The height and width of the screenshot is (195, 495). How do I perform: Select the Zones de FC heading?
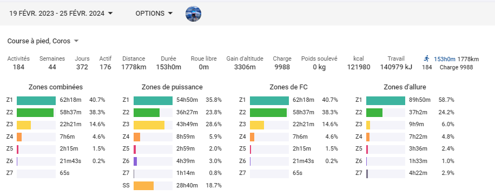(289, 87)
